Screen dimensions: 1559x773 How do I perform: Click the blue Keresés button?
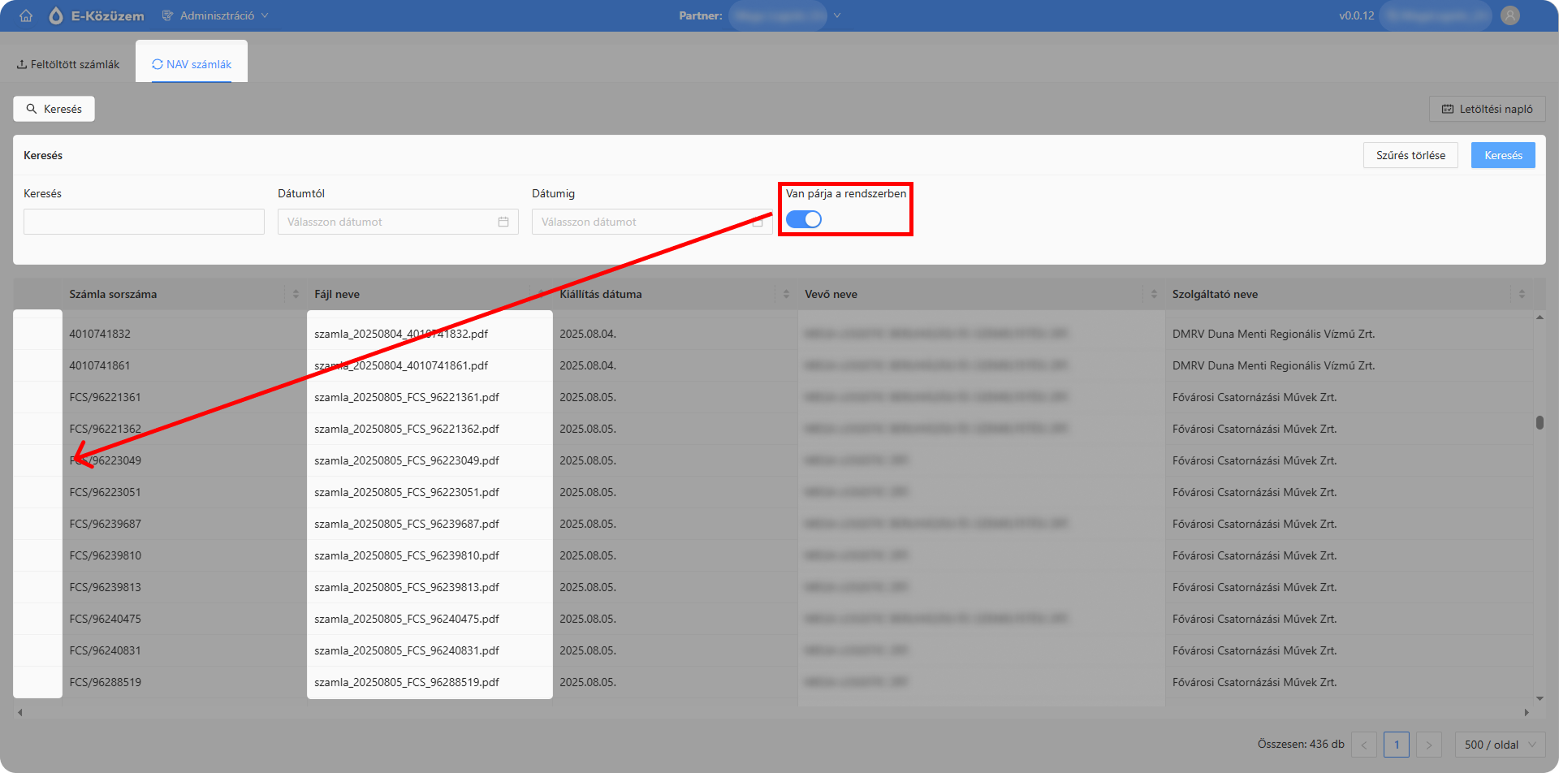(1503, 155)
